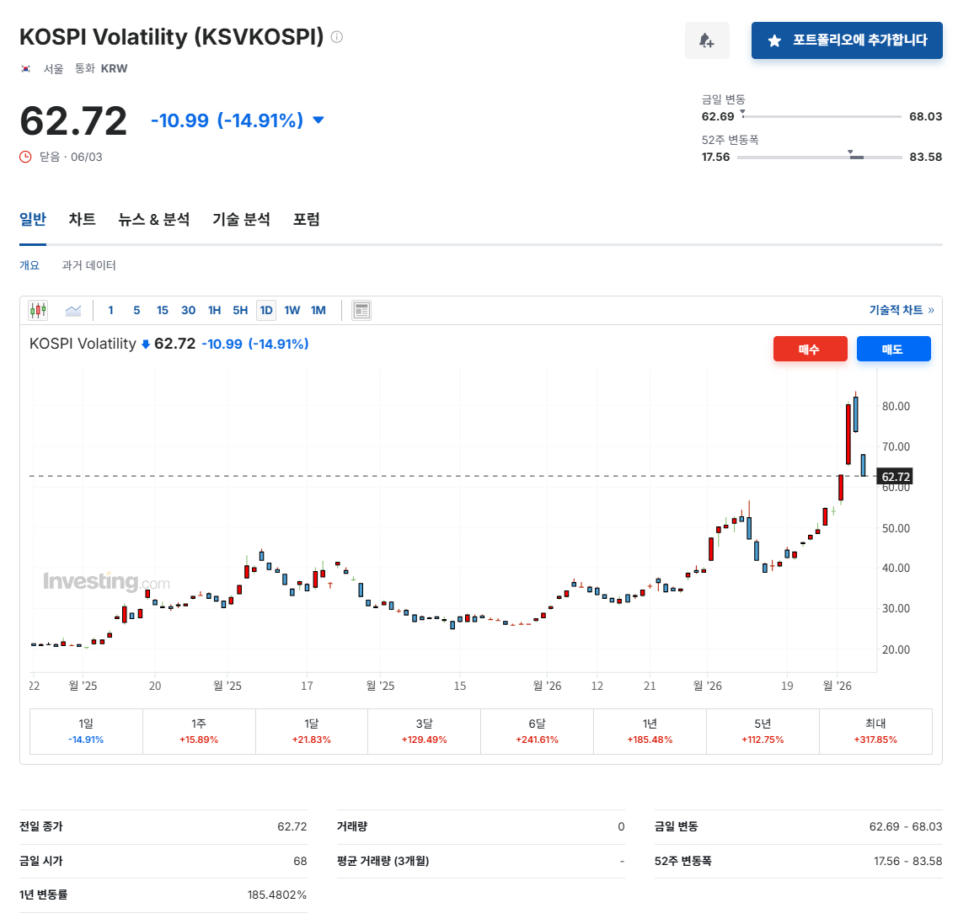Image resolution: width=958 pixels, height=924 pixels.
Task: Select the 1H chart interval
Action: click(215, 310)
